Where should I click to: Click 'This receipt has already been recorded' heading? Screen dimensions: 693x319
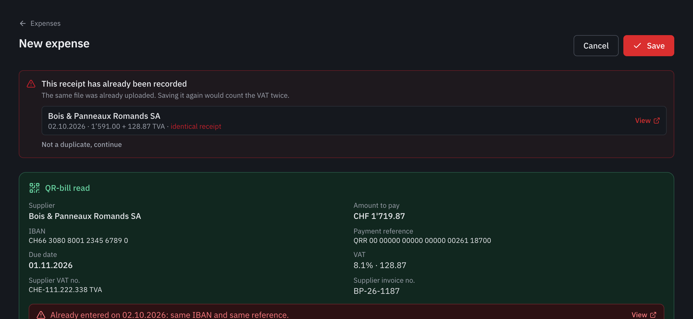click(x=114, y=84)
